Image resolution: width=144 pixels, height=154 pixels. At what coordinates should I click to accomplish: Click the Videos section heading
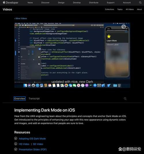pos(7,10)
